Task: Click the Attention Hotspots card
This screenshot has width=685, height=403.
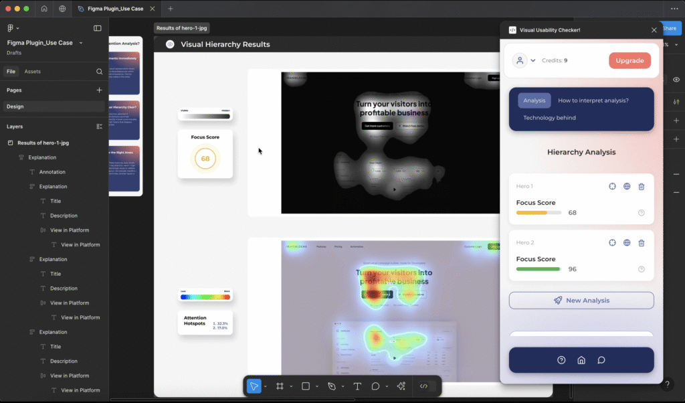Action: coord(205,323)
